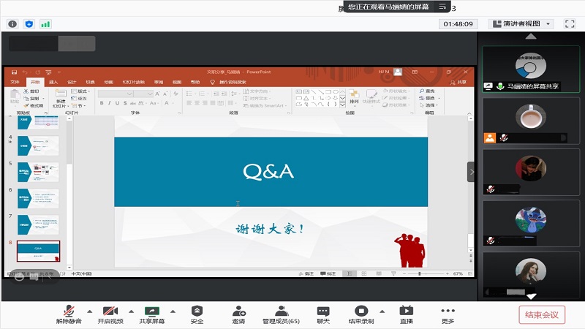Expand arrow next to 解除静音
The height and width of the screenshot is (329, 585).
(x=89, y=311)
